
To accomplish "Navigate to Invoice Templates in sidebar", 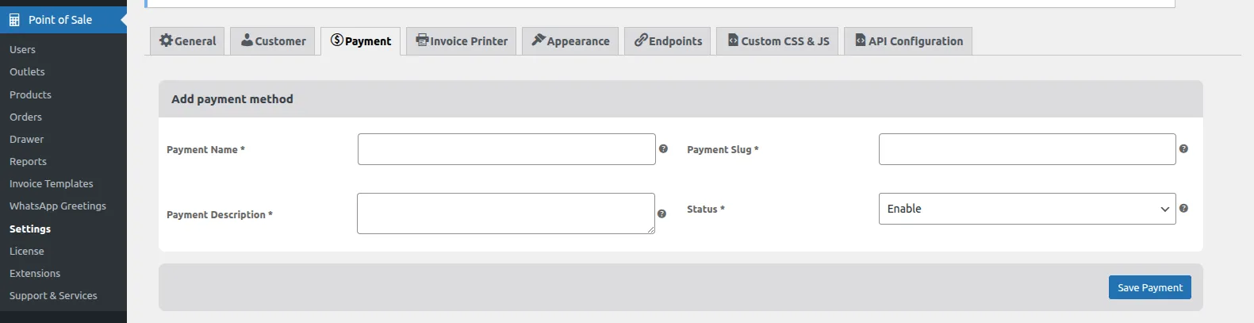I will [x=51, y=184].
